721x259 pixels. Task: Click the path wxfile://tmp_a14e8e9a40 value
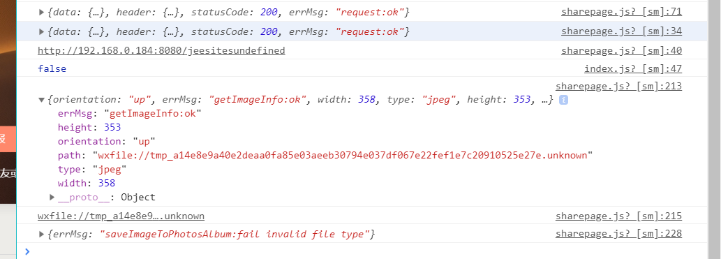point(343,156)
